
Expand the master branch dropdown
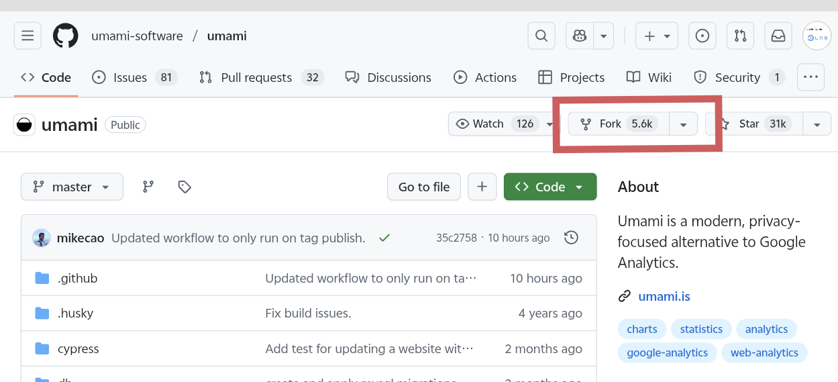point(72,187)
